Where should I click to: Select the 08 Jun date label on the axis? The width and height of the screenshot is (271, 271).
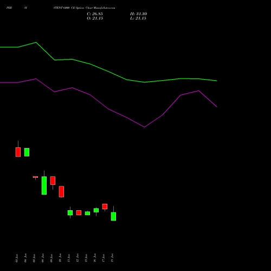click(x=43, y=258)
